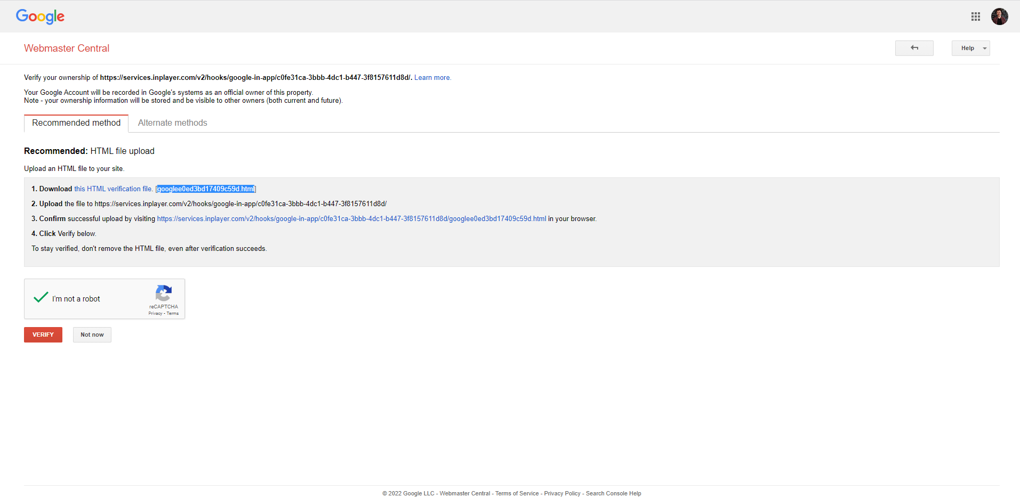Click the highlighted googlee0ed3bd17409c59d.html filename field
1020x497 pixels.
click(x=206, y=189)
